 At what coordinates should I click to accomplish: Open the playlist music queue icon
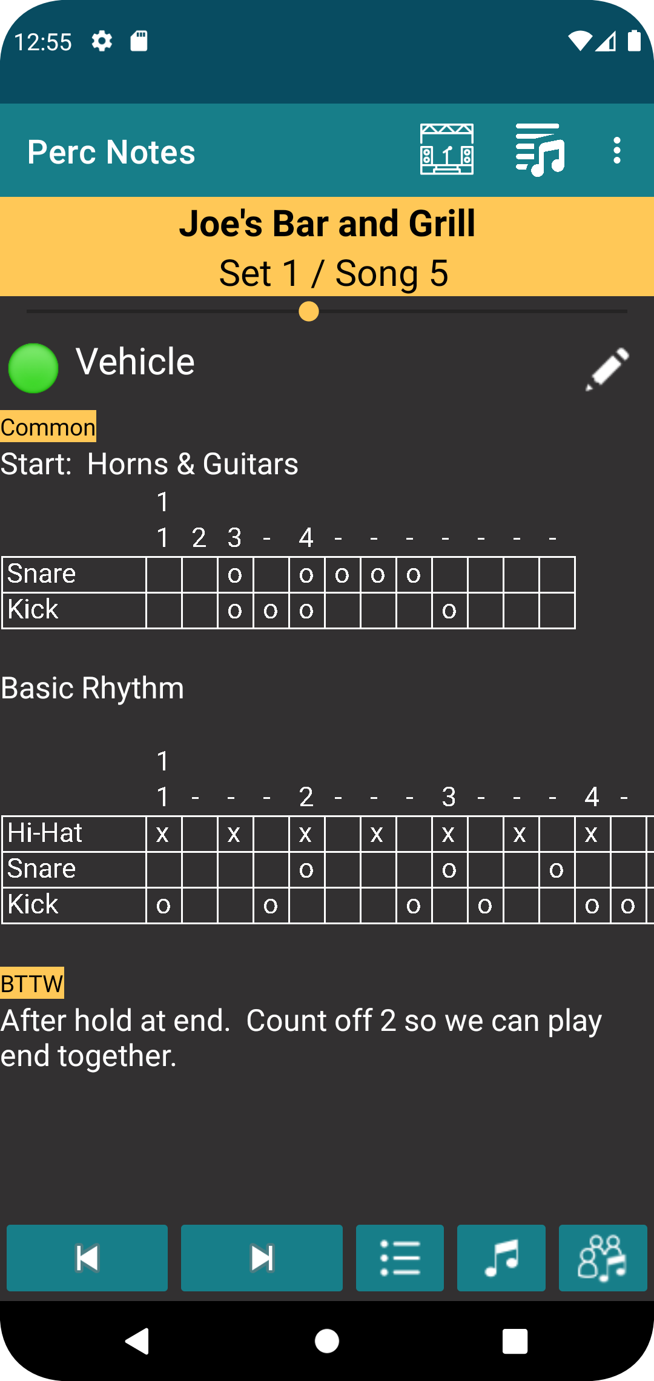click(540, 150)
